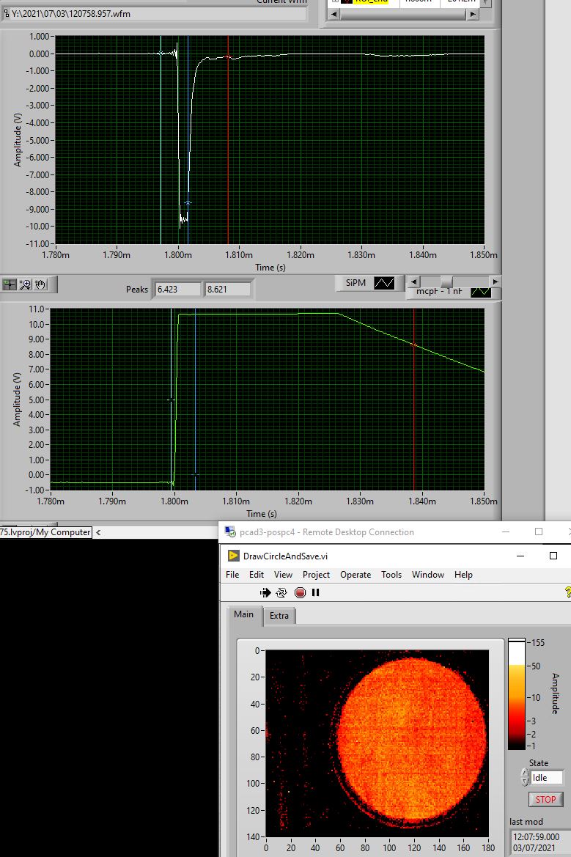The height and width of the screenshot is (857, 571).
Task: Click the Pause execution icon
Action: pos(316,592)
